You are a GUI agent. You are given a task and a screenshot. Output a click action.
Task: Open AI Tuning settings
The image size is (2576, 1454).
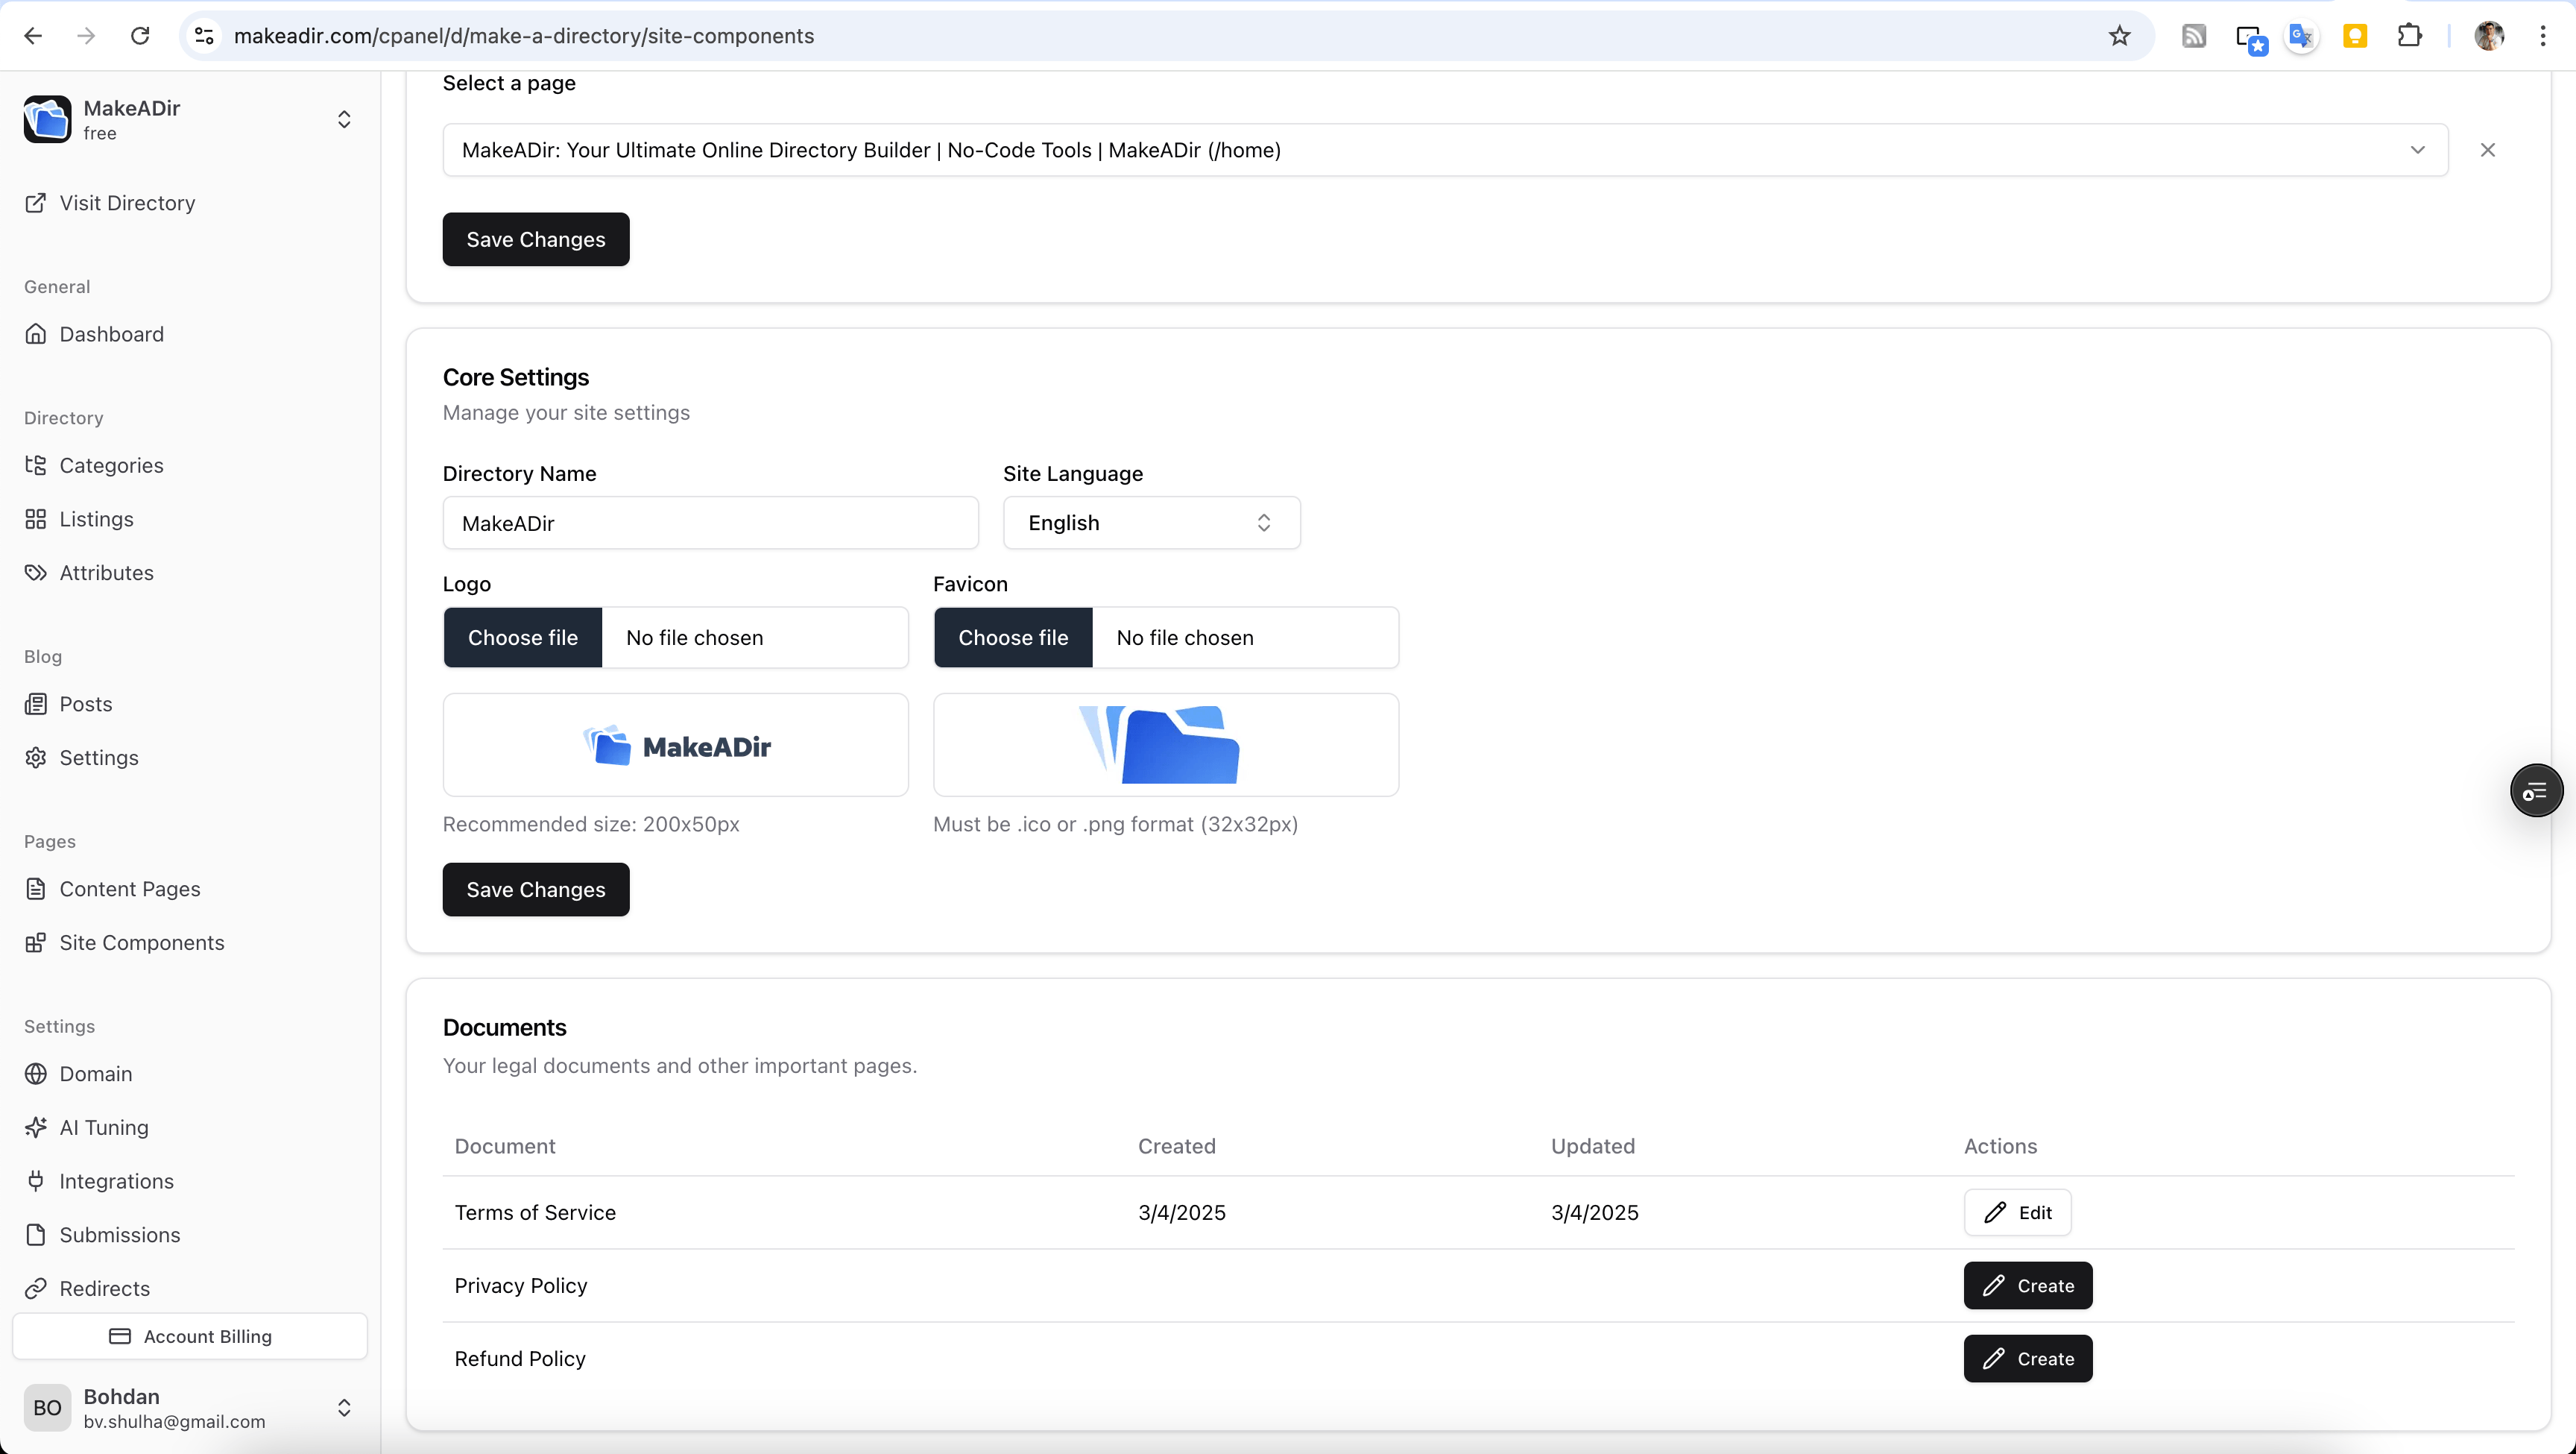tap(103, 1127)
